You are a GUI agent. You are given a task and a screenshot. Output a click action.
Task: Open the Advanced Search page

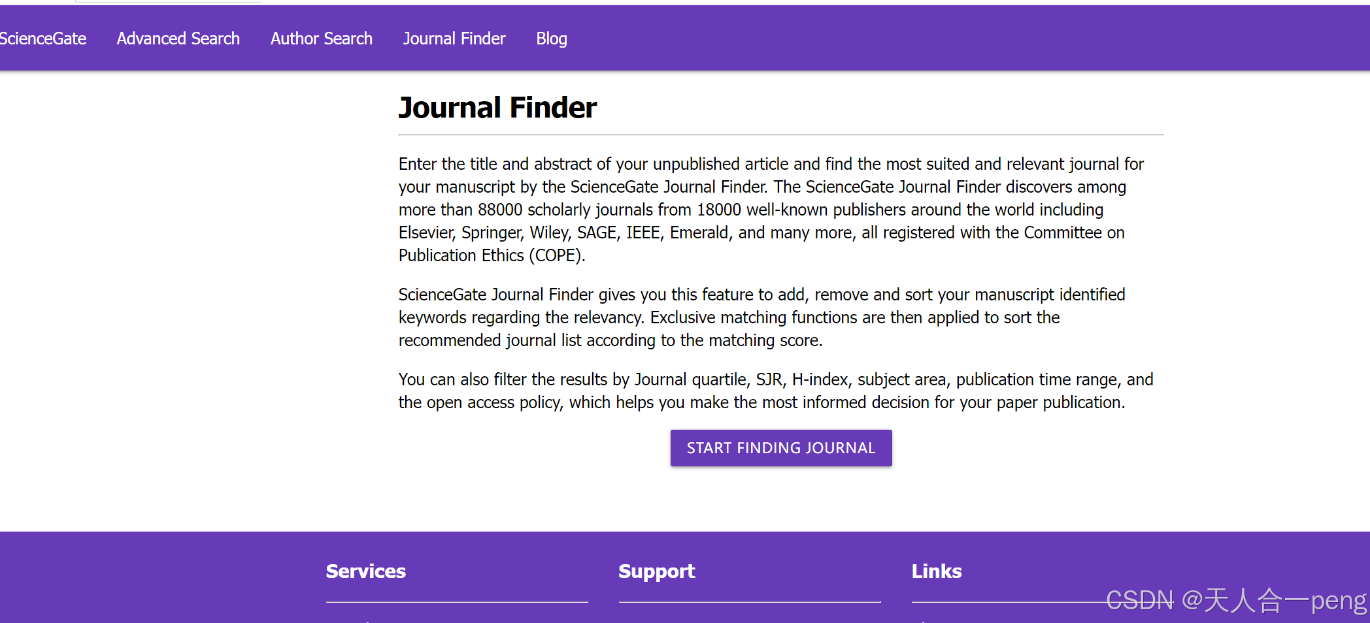click(x=178, y=39)
